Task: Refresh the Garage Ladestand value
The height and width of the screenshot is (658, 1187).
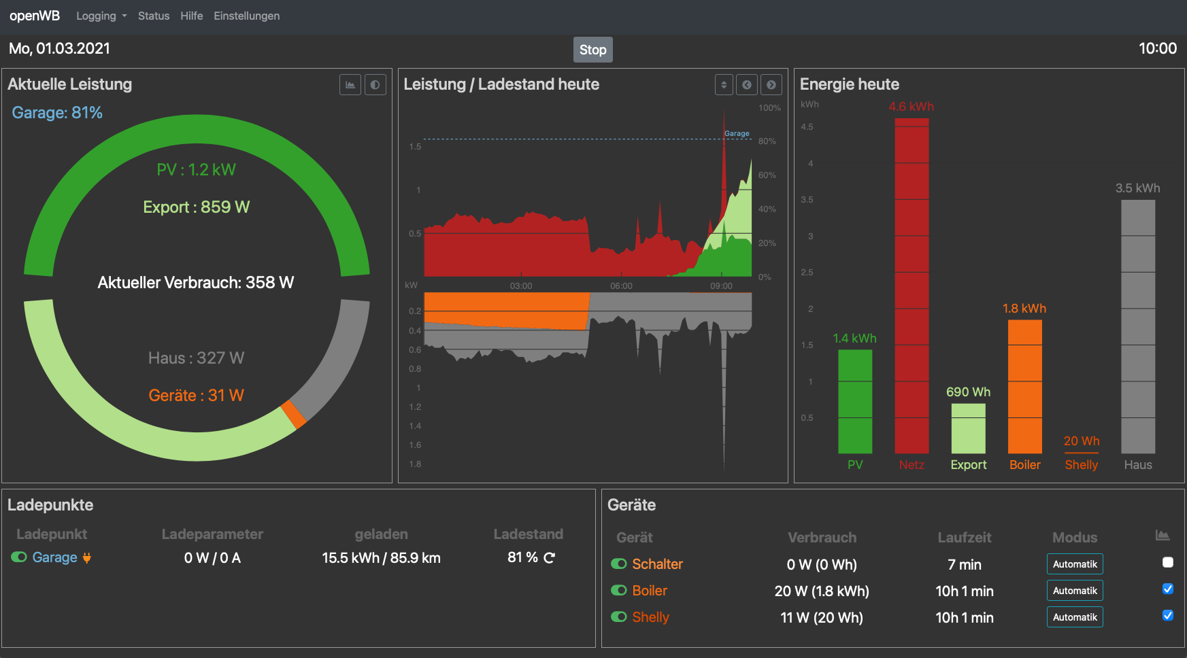Action: click(550, 557)
